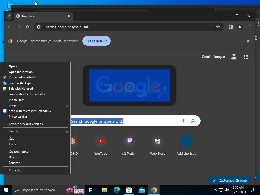
Task: Open Search Labs flask icon
Action: click(x=234, y=57)
